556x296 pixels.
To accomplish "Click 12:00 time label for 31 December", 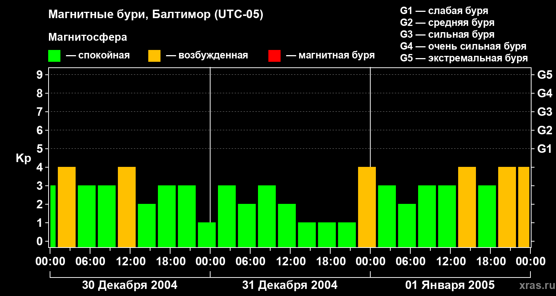I will (x=290, y=261).
